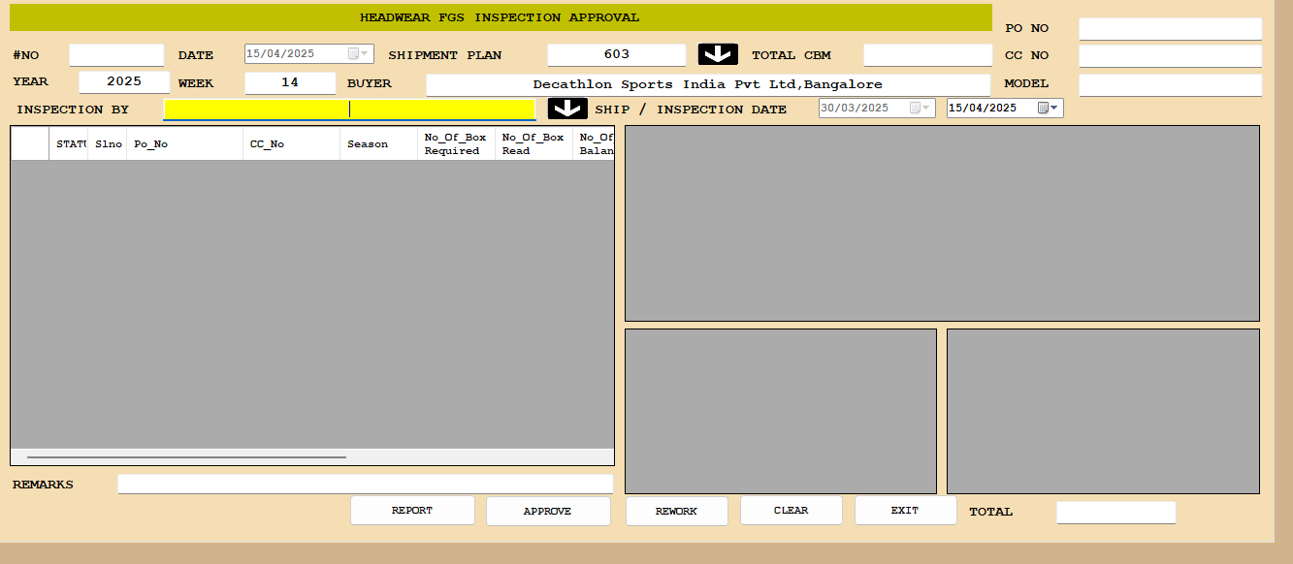Click the EXIT button

[905, 510]
